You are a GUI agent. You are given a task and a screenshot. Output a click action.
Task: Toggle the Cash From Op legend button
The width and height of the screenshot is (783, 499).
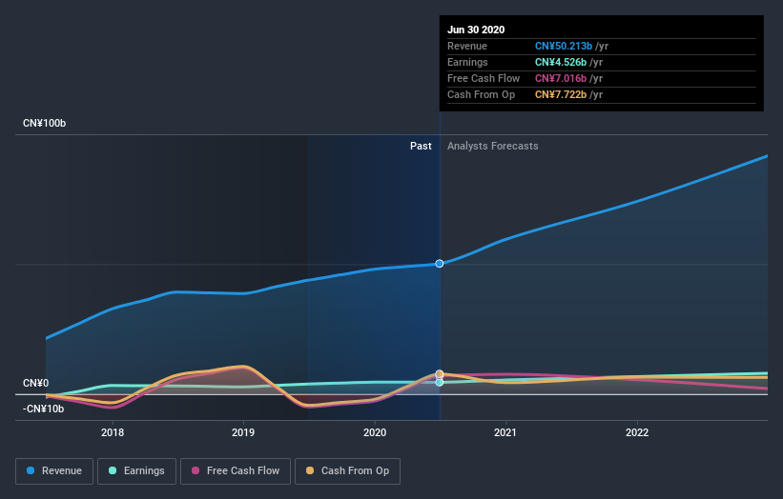point(347,471)
